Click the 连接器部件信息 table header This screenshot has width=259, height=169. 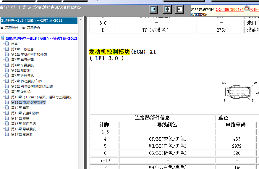[x=152, y=118]
